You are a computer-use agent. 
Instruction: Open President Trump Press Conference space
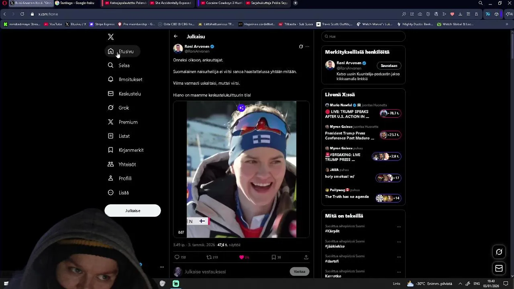pos(363,133)
